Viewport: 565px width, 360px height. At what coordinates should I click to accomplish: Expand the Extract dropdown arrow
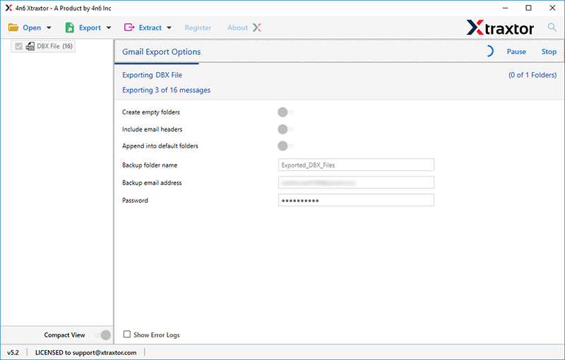169,28
